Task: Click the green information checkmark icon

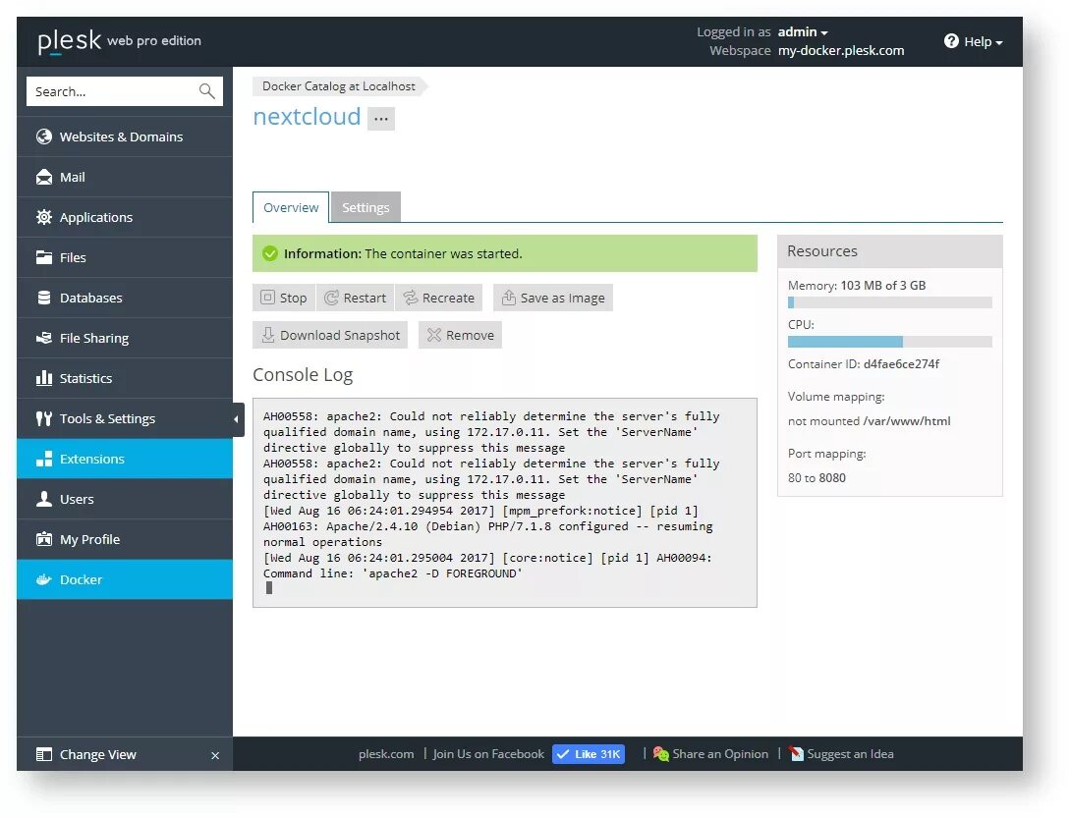Action: coord(270,253)
